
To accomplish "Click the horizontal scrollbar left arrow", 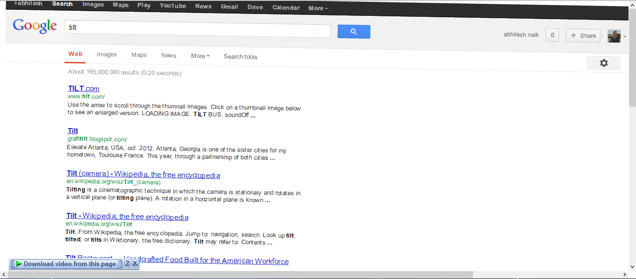I will click(3, 275).
